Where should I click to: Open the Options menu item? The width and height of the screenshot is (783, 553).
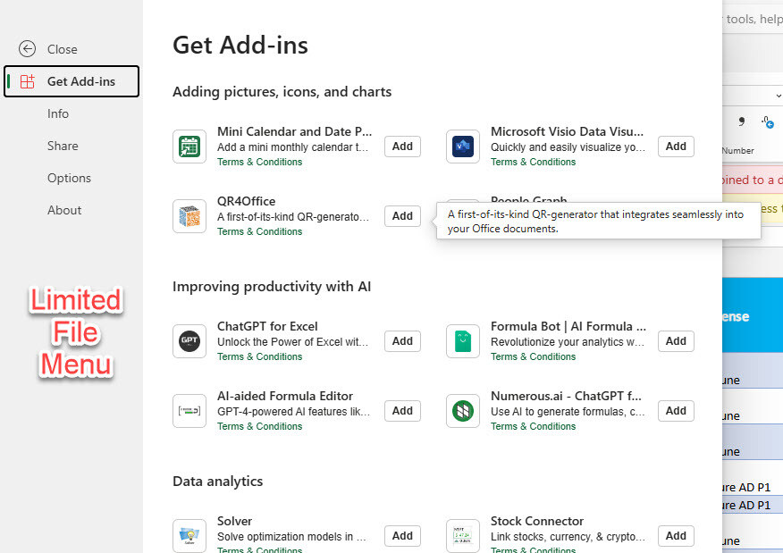click(69, 178)
